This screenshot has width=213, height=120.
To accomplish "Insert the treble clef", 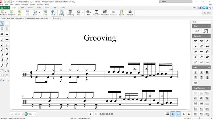I will point(196,72).
